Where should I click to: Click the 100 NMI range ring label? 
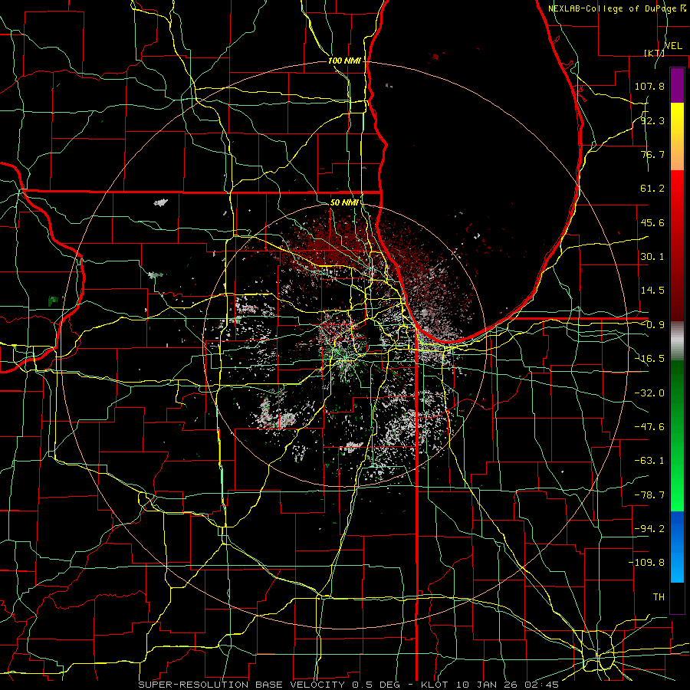(x=344, y=61)
